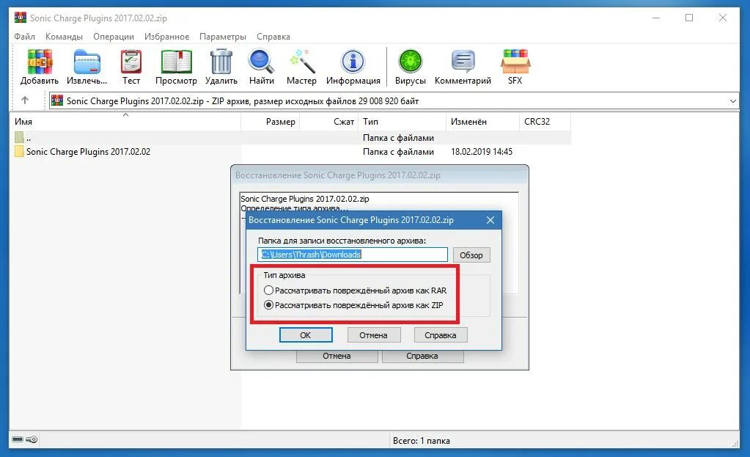The image size is (750, 457).
Task: Sort by the CRC32 column header
Action: tap(545, 122)
